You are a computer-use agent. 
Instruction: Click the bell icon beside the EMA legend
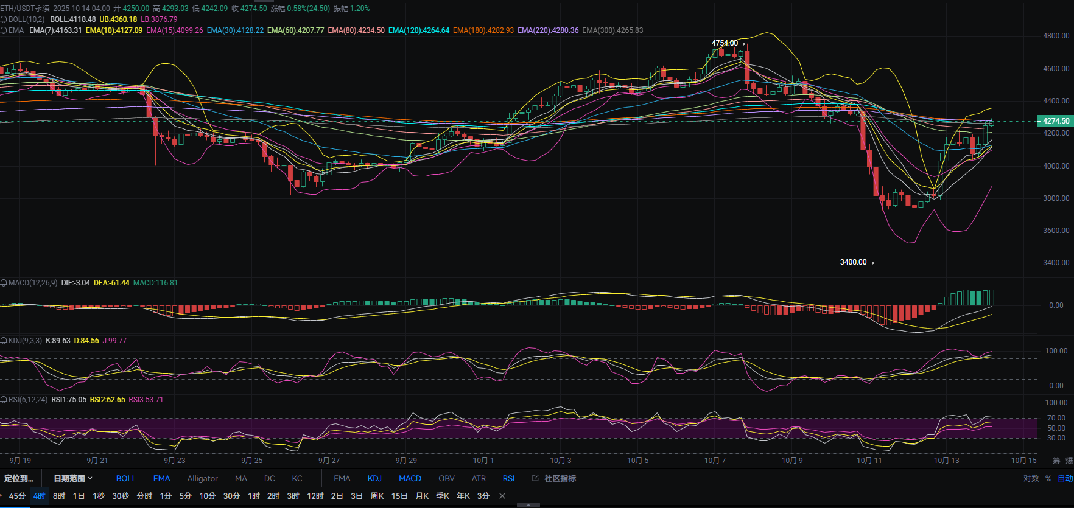(x=4, y=30)
